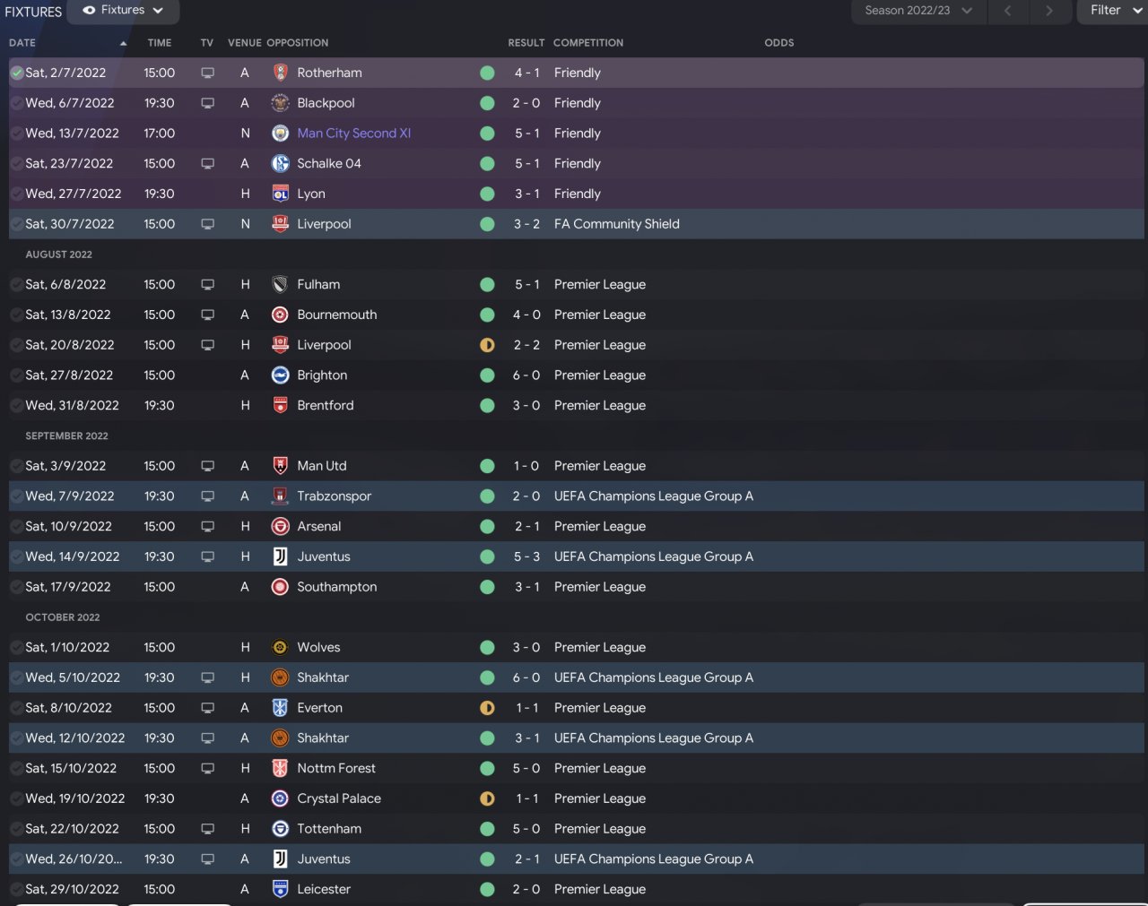Image resolution: width=1148 pixels, height=906 pixels.
Task: Open the Fixtures view dropdown
Action: click(124, 11)
